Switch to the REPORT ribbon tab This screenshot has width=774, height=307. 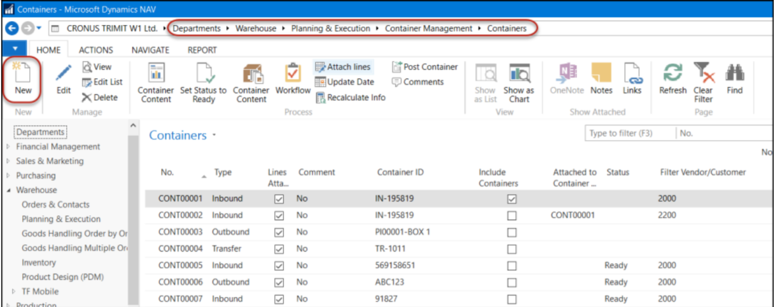click(202, 50)
